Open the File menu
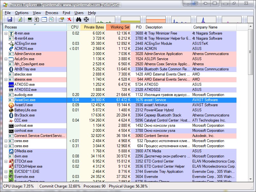Viewport: 256px width, 192px height. tap(8, 13)
